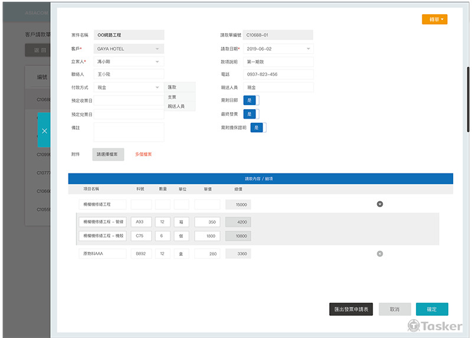This screenshot has width=472, height=338.
Task: Confirm with the 確定 button
Action: [432, 309]
